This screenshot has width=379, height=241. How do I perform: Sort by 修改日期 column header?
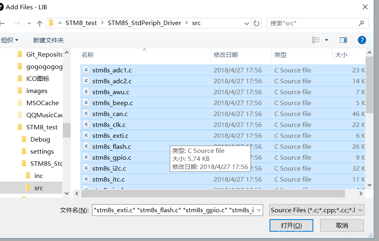[241, 55]
